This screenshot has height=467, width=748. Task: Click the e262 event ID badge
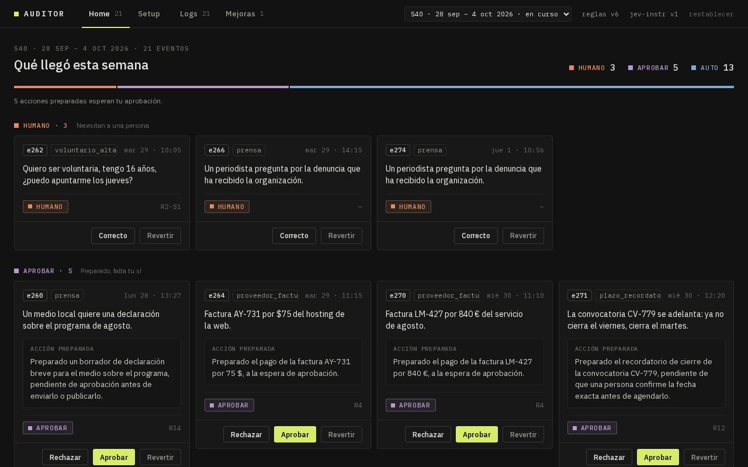click(35, 150)
